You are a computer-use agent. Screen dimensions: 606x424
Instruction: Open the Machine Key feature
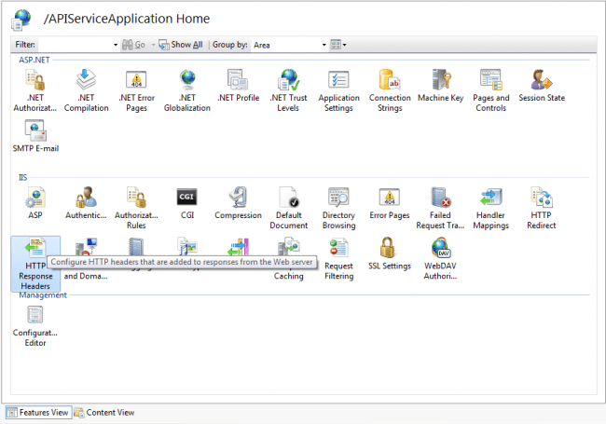[x=441, y=86]
